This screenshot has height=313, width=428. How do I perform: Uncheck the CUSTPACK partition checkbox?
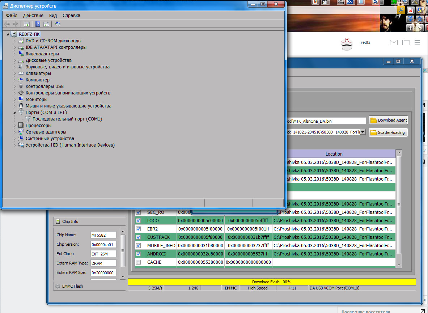138,237
